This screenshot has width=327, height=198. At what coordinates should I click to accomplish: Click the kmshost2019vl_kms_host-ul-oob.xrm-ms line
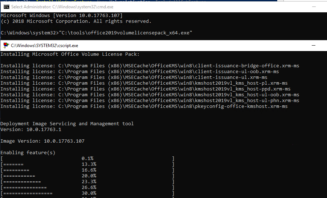150,95
